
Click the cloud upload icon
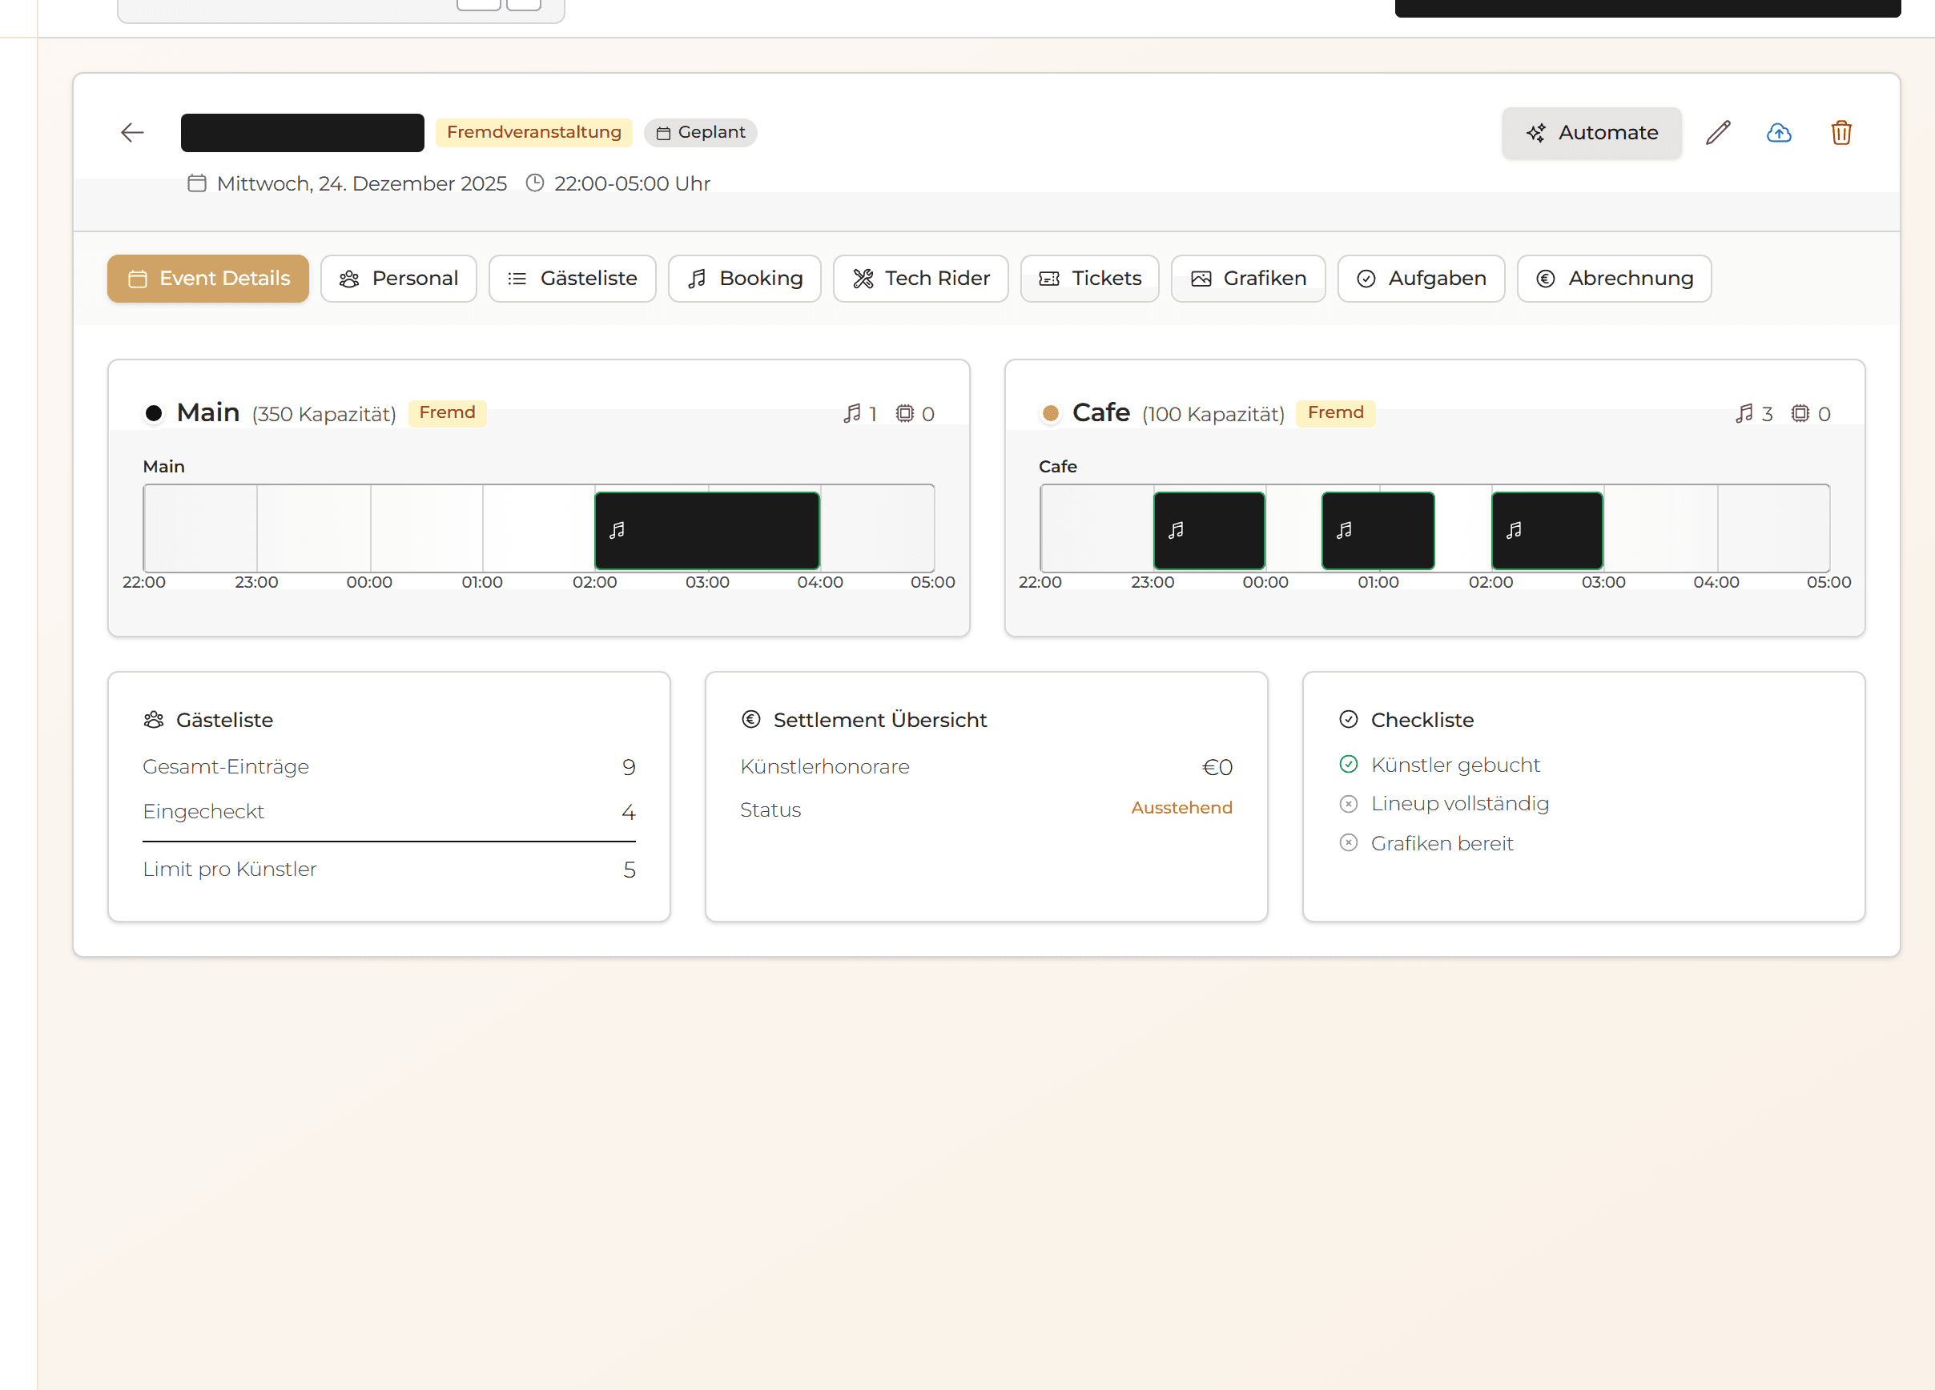[1779, 133]
